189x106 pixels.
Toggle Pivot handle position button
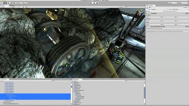pos(18,3)
